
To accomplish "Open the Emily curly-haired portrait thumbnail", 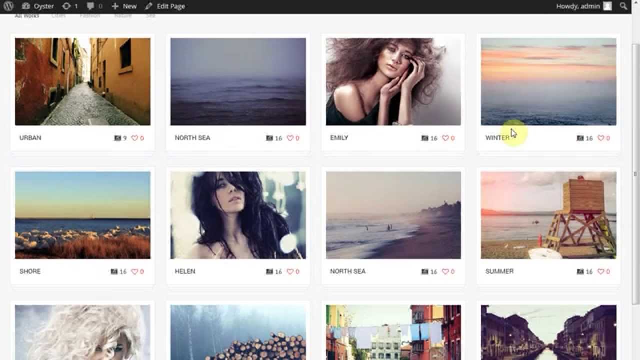I will 393,81.
